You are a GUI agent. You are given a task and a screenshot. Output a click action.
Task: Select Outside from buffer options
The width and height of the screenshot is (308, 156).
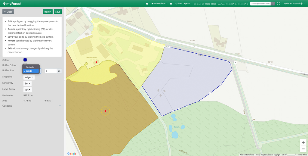pos(30,67)
